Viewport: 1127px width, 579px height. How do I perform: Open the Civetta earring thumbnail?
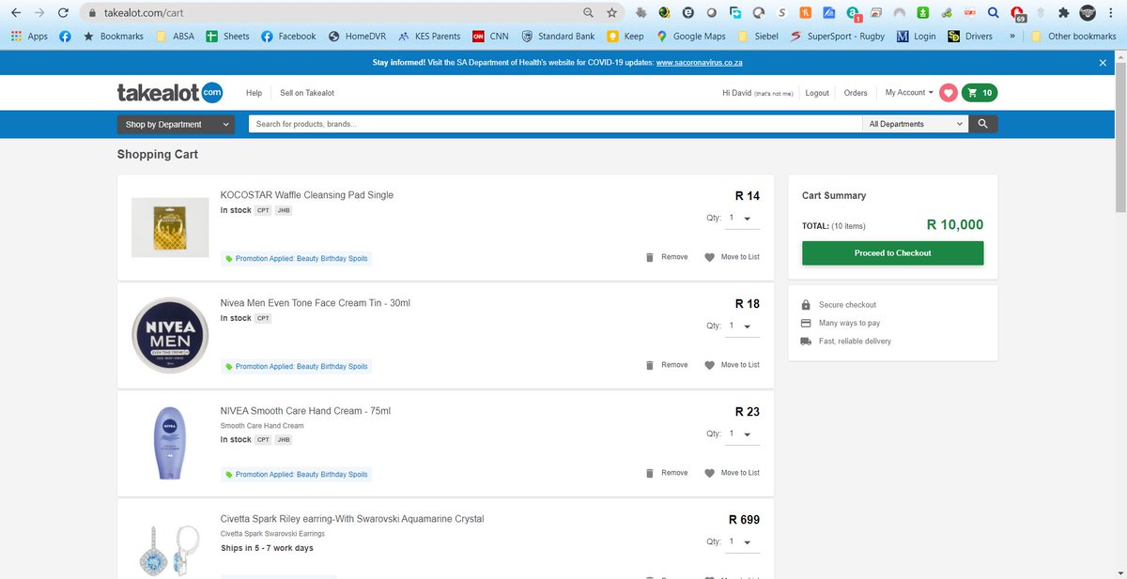pos(170,550)
